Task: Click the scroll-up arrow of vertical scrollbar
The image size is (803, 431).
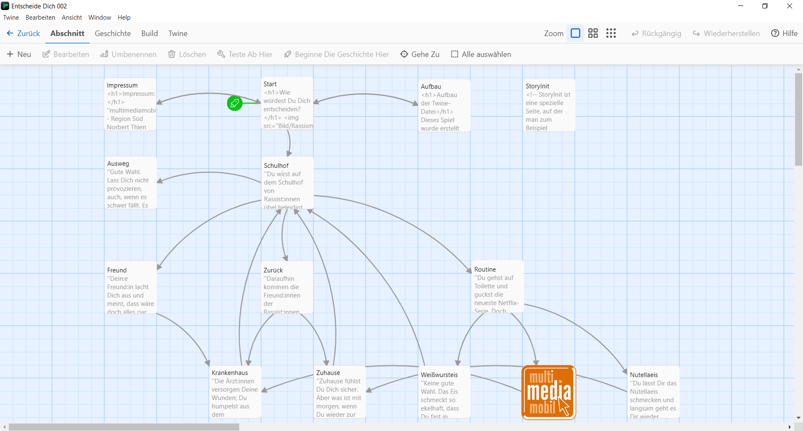Action: coord(799,69)
